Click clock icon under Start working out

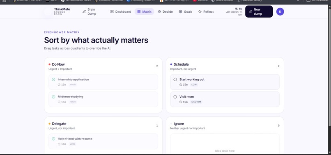point(181,84)
